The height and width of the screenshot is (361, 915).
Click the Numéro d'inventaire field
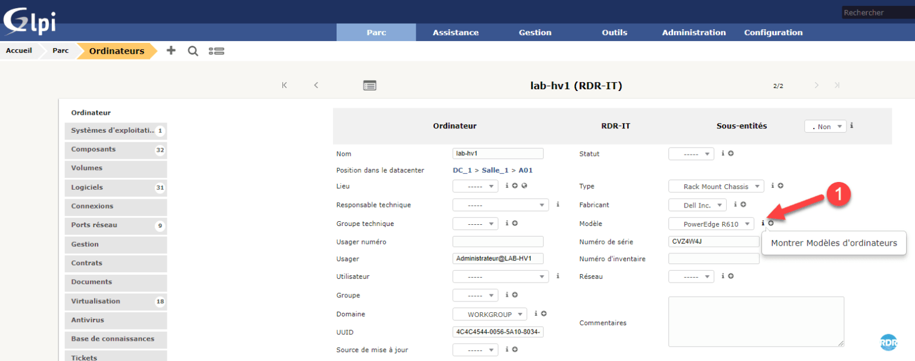tap(714, 259)
